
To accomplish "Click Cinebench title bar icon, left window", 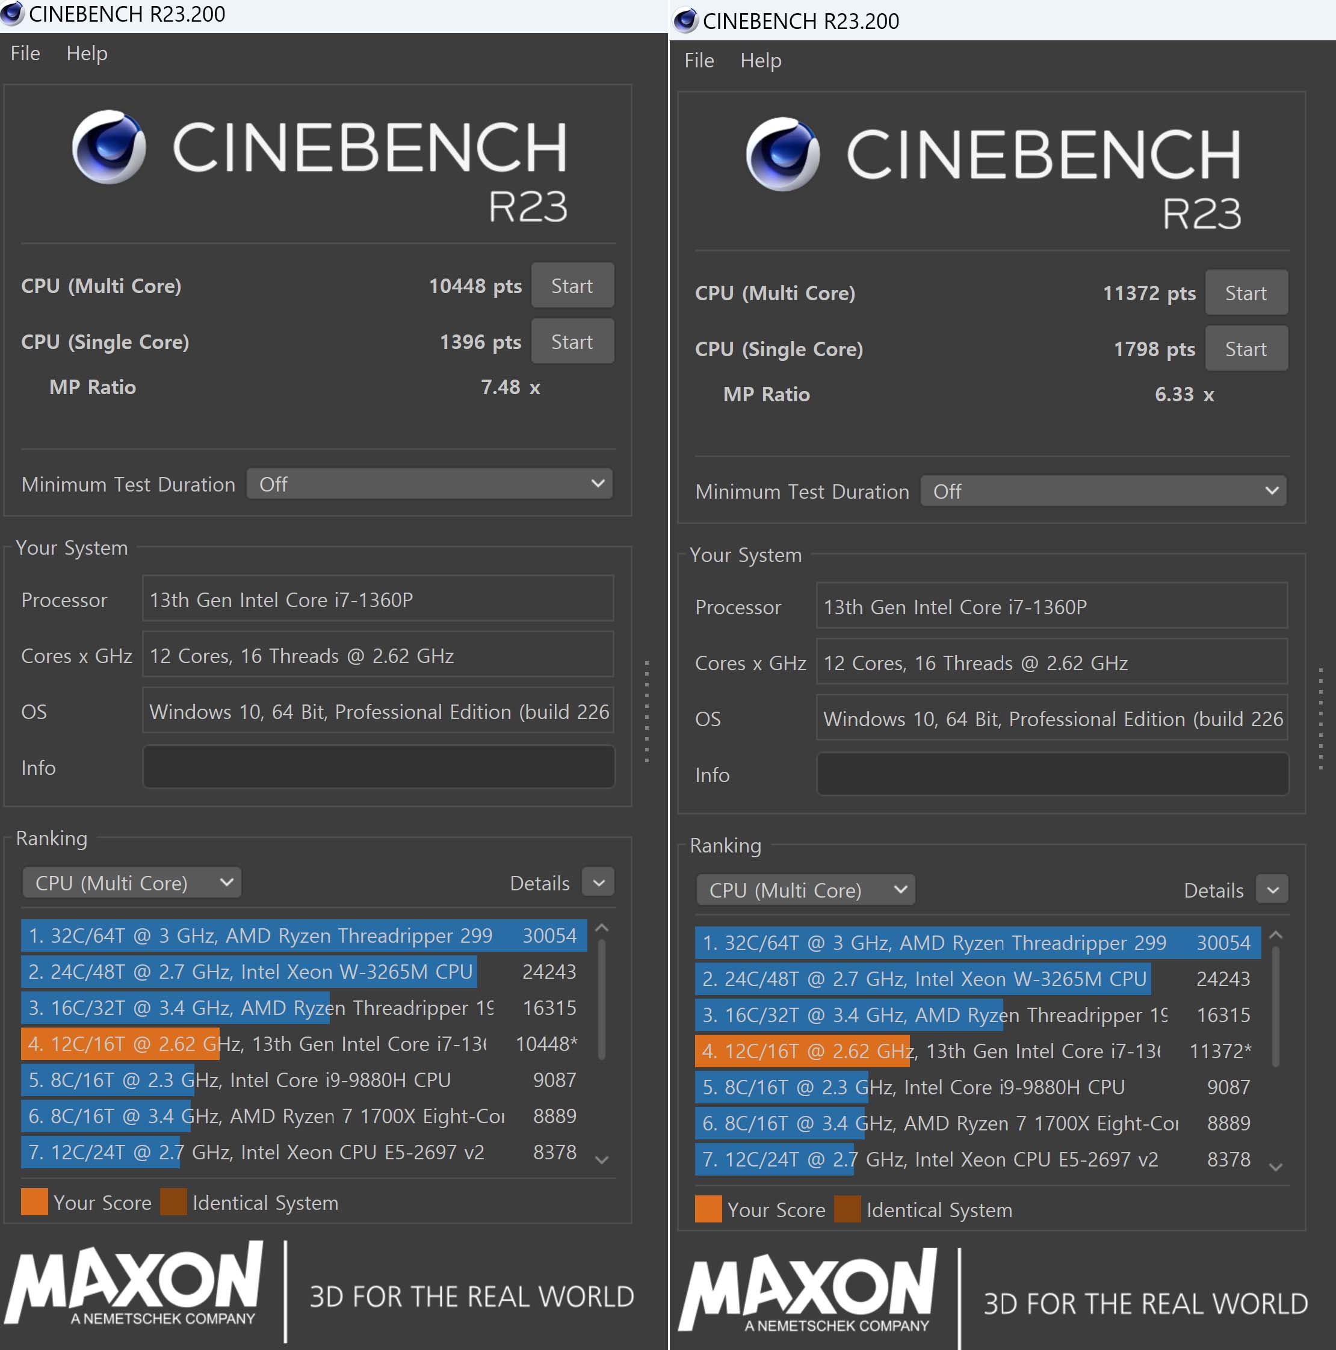I will click(12, 13).
